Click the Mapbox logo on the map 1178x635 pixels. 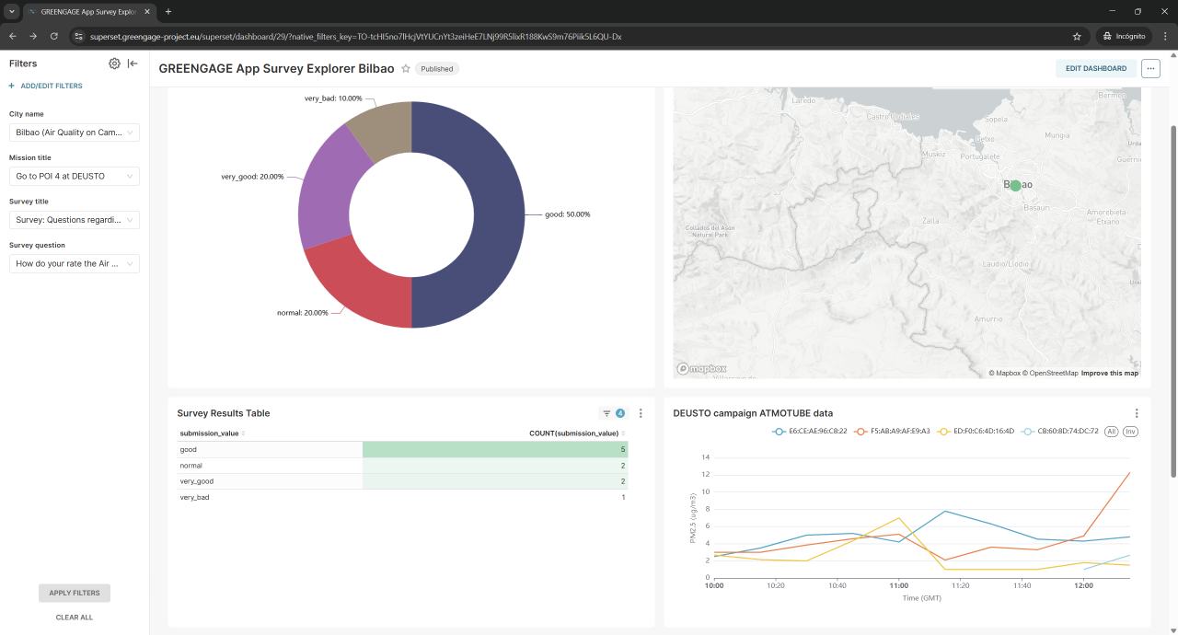tap(702, 369)
